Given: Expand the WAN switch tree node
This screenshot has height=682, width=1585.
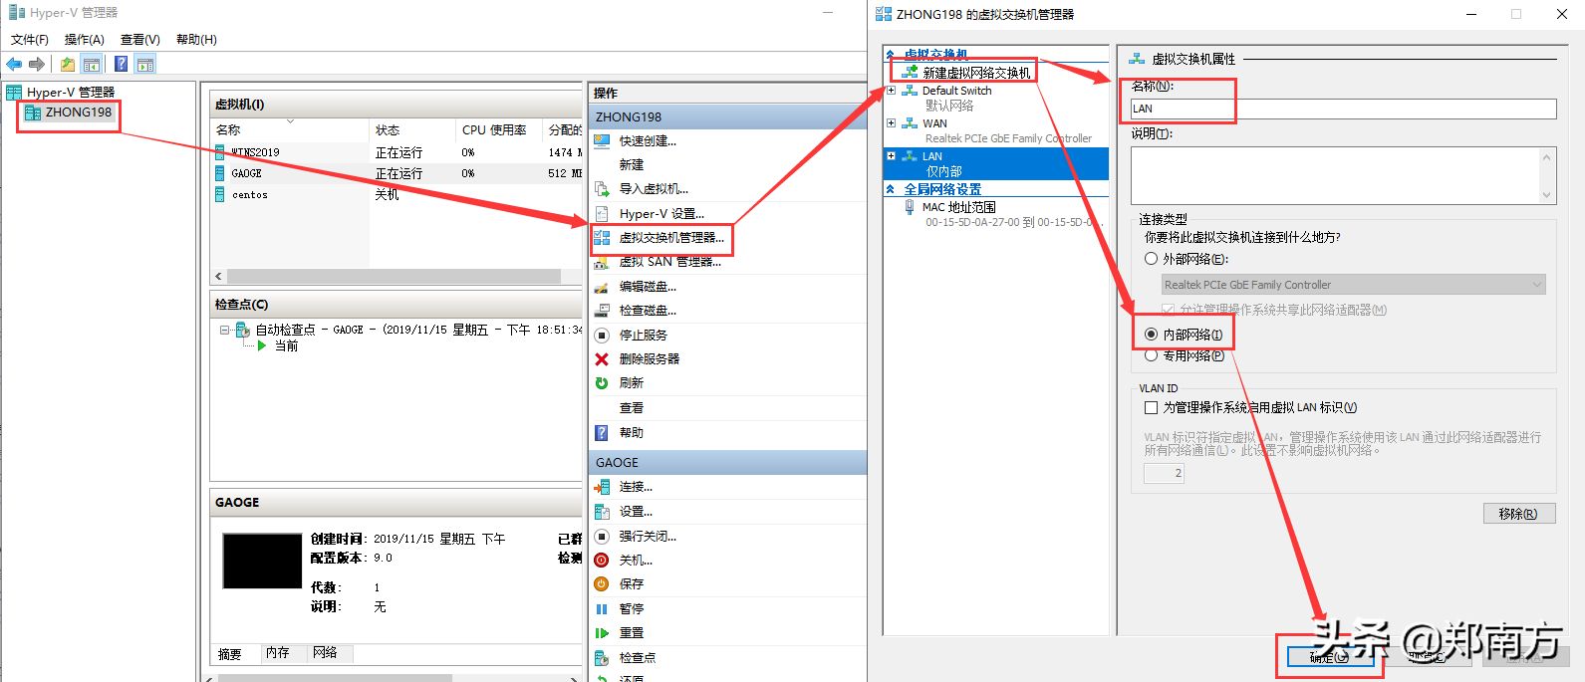Looking at the screenshot, I should coord(892,123).
